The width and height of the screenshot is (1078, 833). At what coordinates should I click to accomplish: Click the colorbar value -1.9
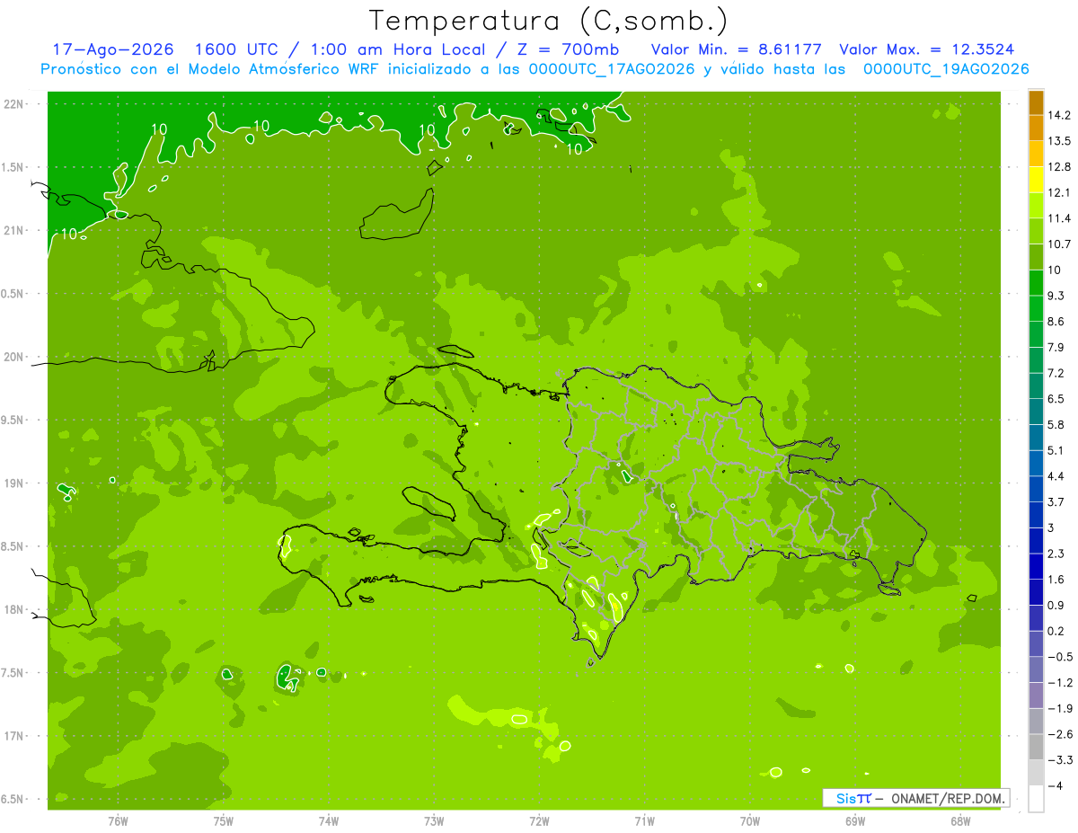click(x=1060, y=708)
